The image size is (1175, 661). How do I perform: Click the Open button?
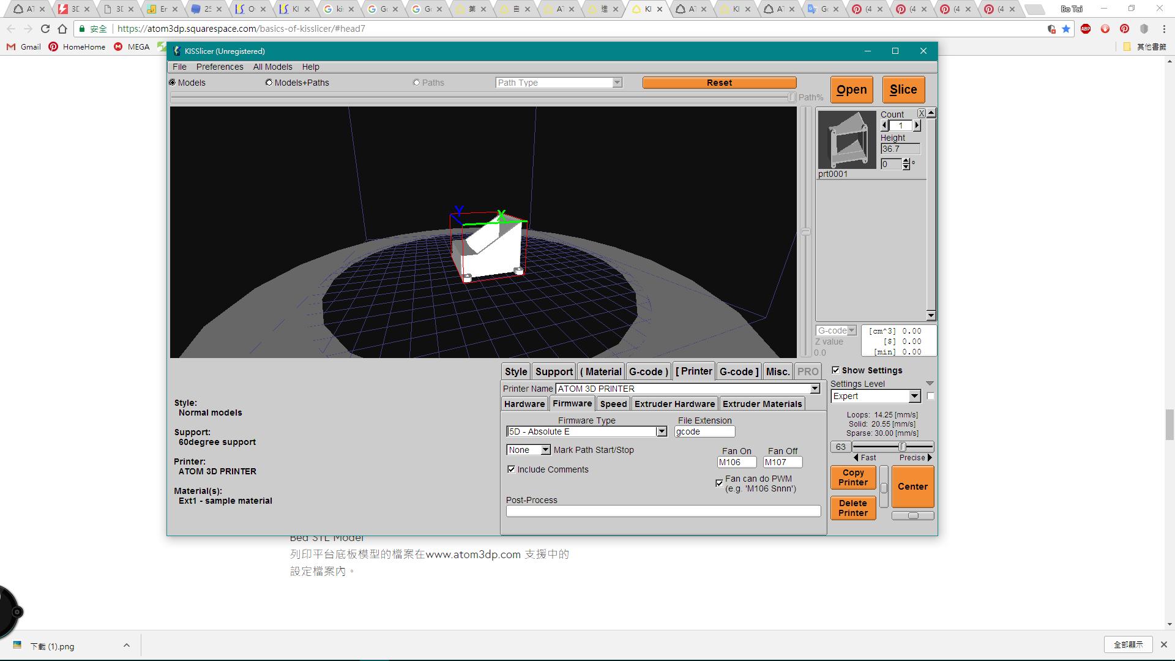pos(851,90)
